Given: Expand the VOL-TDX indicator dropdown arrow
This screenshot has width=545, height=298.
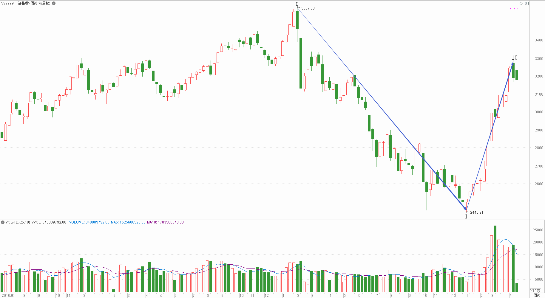Looking at the screenshot, I should pyautogui.click(x=3, y=222).
